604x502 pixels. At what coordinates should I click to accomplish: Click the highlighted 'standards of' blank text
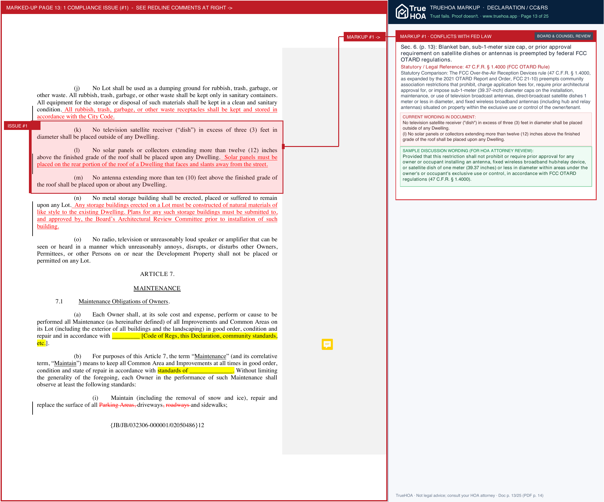point(195,370)
